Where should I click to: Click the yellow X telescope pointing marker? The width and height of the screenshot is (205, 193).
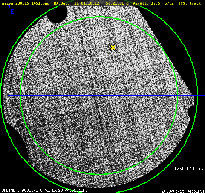click(113, 48)
